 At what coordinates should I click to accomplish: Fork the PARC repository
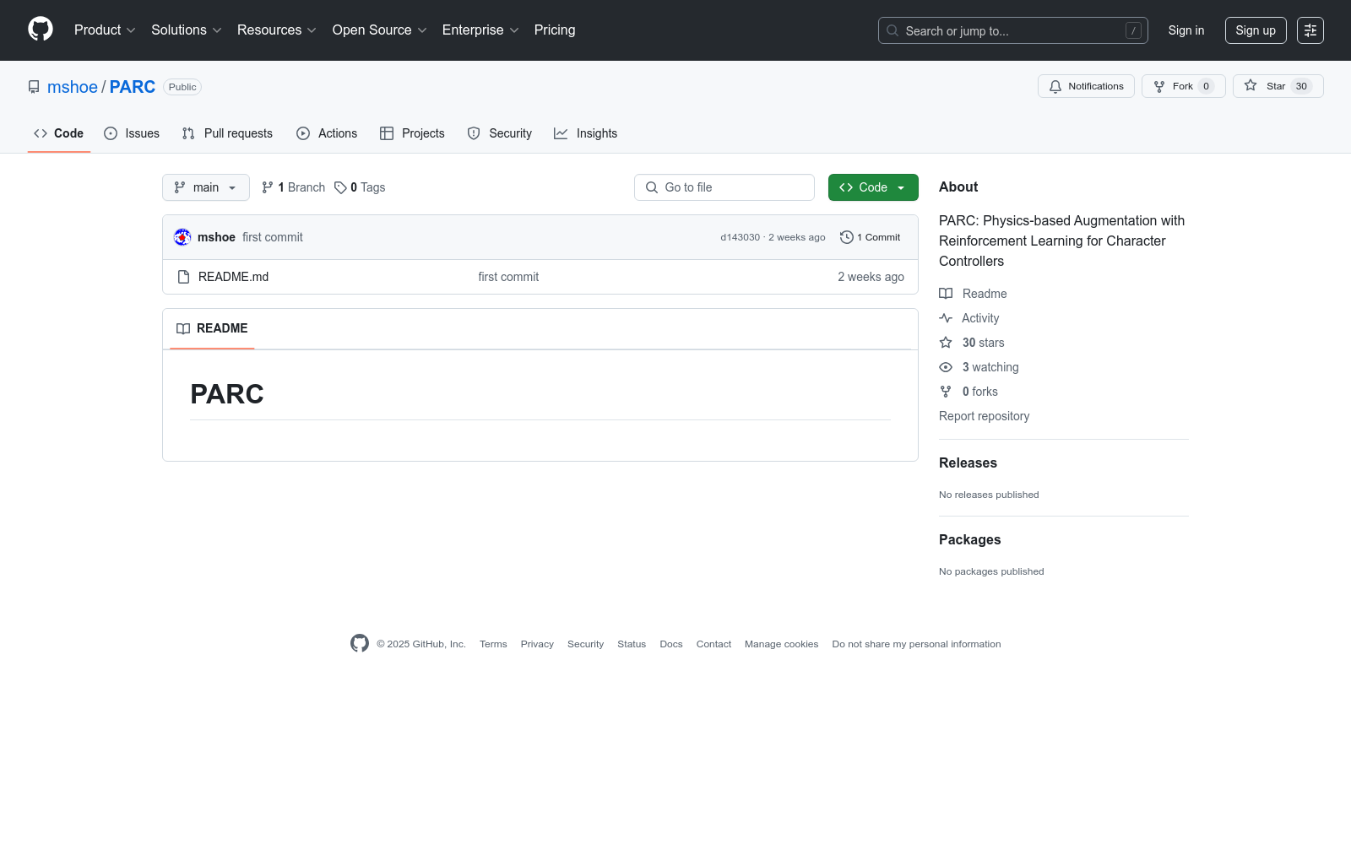pyautogui.click(x=1184, y=86)
